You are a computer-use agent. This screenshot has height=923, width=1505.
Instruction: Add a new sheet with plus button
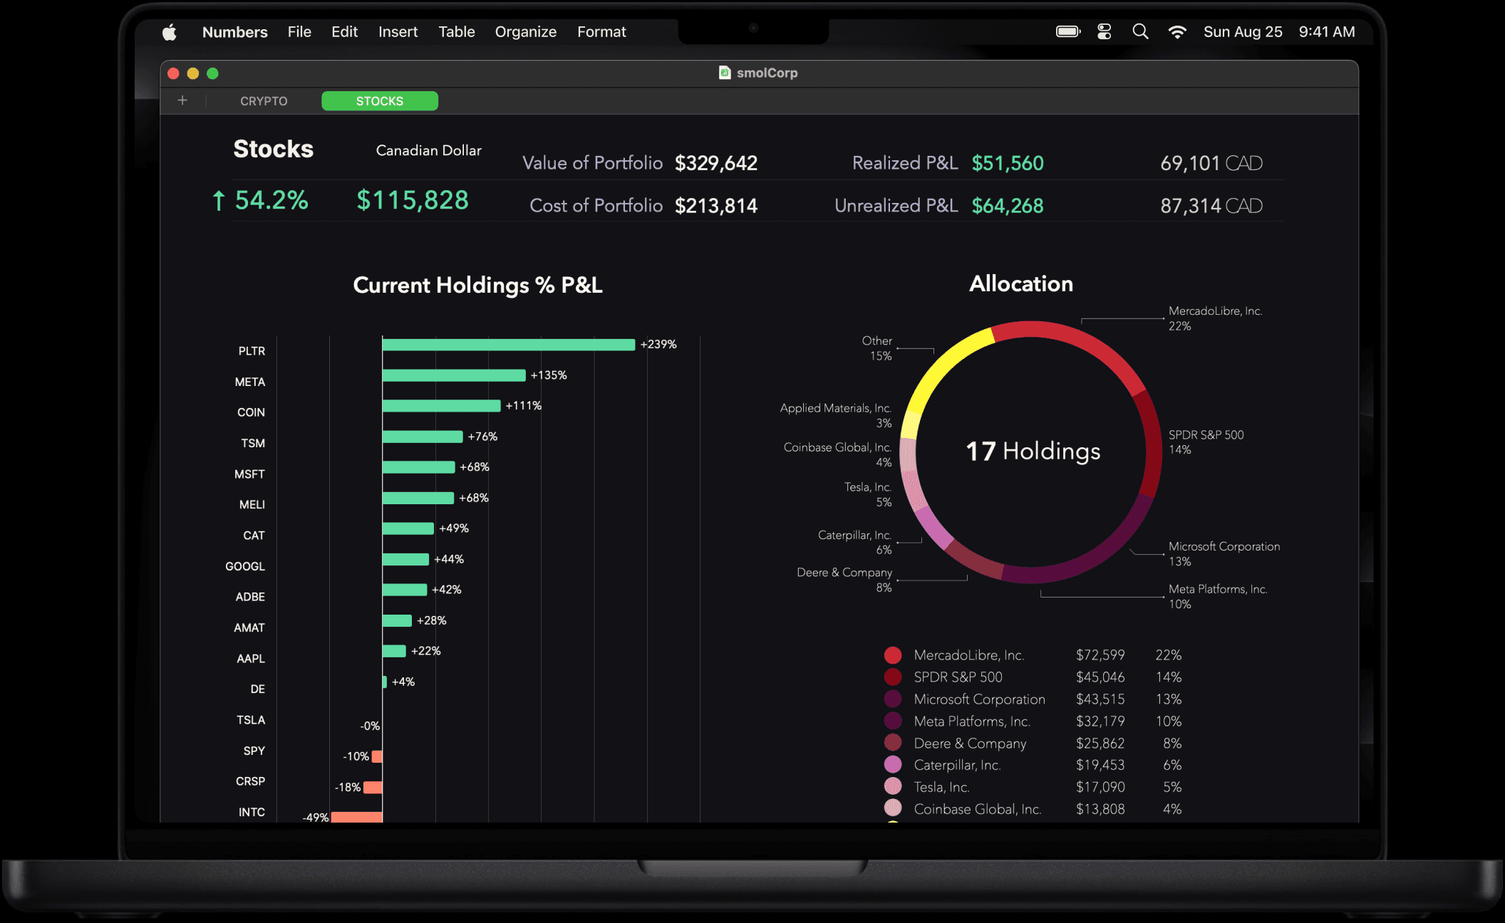[182, 100]
